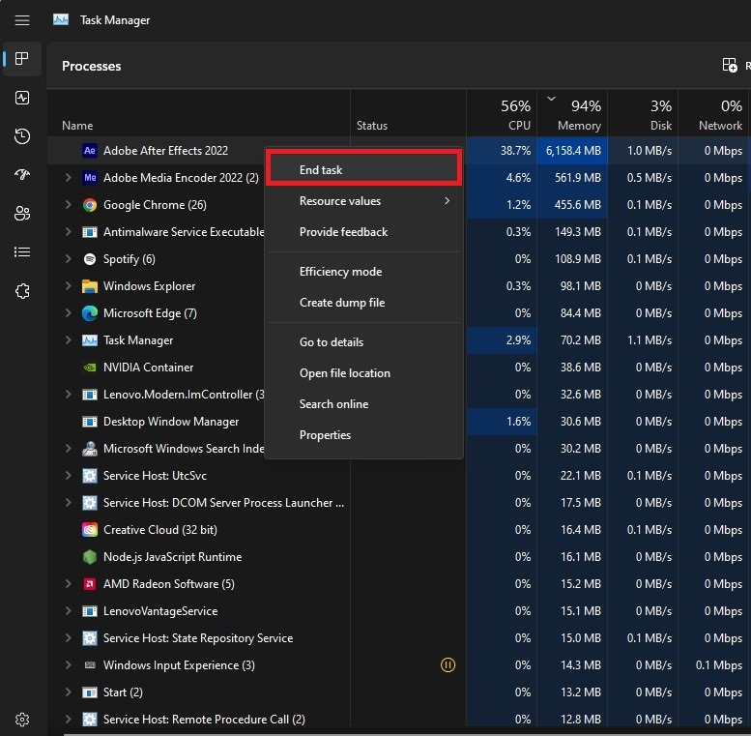
Task: Expand the Spotify process group
Action: [x=68, y=259]
